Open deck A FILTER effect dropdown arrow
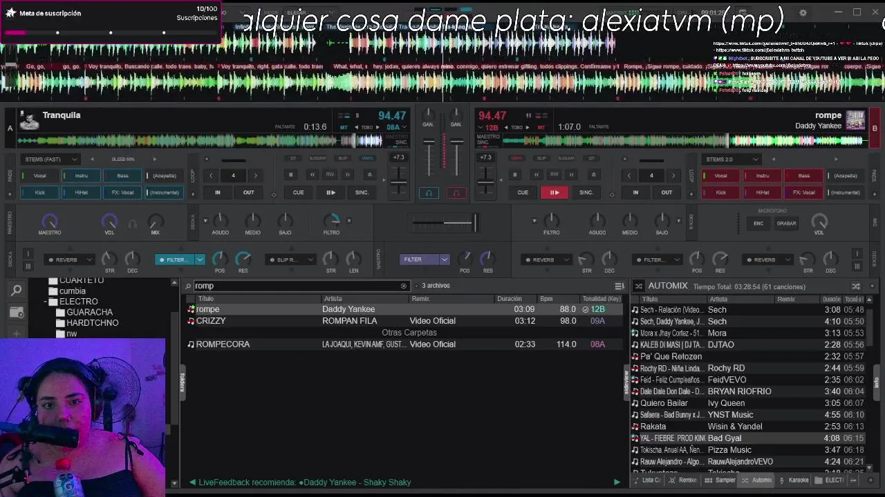Viewport: 885px width, 497px height. 200,260
